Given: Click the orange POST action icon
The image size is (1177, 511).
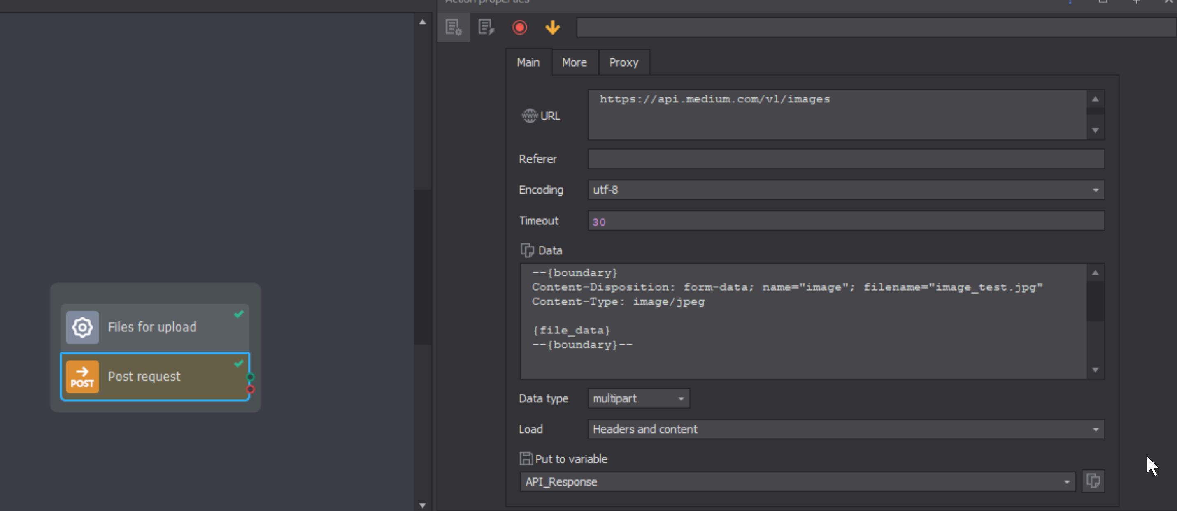Looking at the screenshot, I should click(82, 377).
